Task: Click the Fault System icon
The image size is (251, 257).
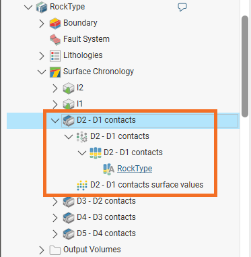Action: point(55,39)
